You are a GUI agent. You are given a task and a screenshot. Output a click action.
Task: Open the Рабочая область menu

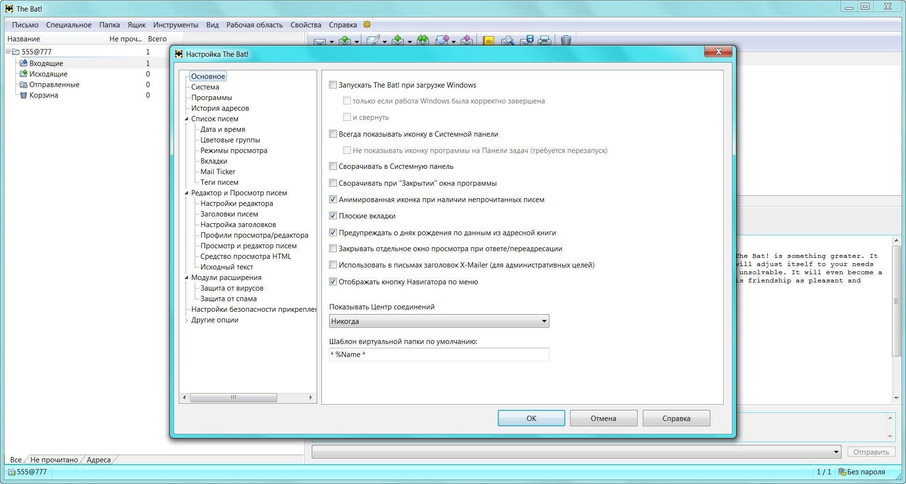[x=254, y=25]
